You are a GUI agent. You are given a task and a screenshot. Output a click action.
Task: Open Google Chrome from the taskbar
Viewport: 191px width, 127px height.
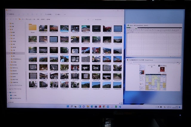[104, 106]
